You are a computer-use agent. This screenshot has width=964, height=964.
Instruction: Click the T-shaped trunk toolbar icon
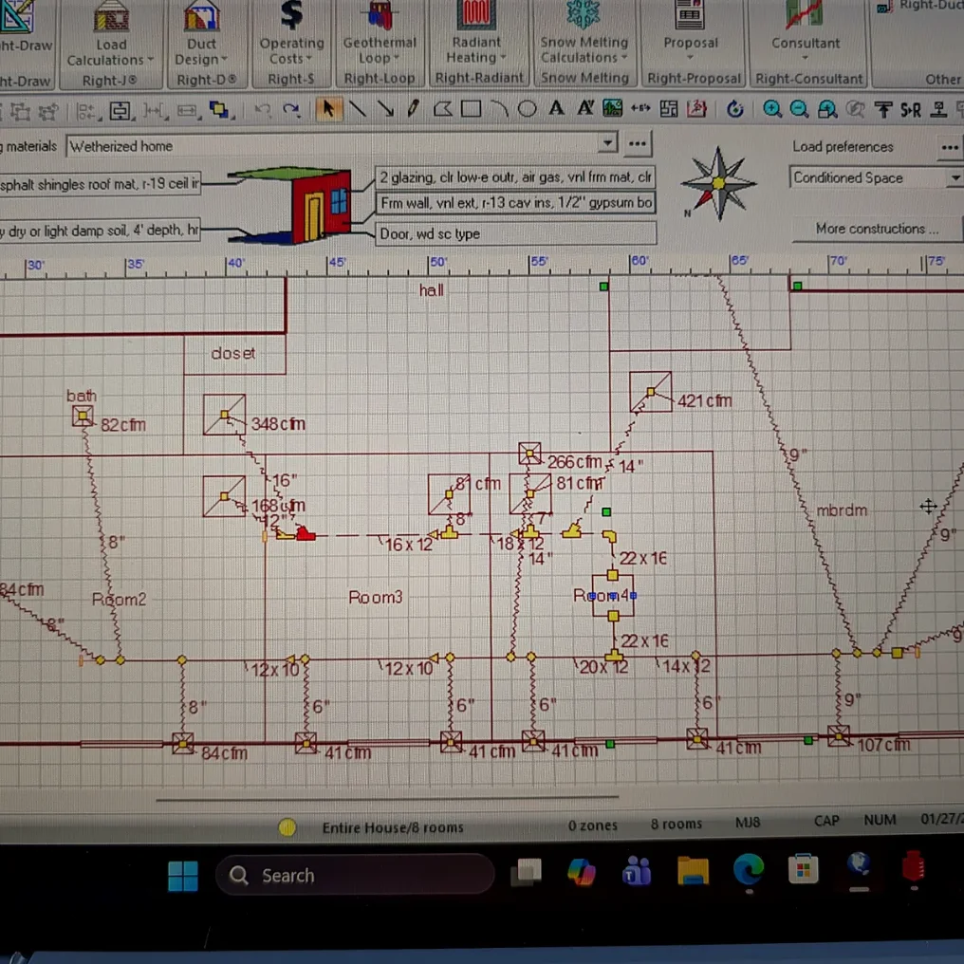[883, 109]
